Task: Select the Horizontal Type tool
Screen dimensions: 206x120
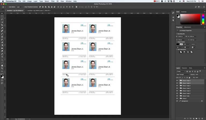Action: [x=2, y=57]
